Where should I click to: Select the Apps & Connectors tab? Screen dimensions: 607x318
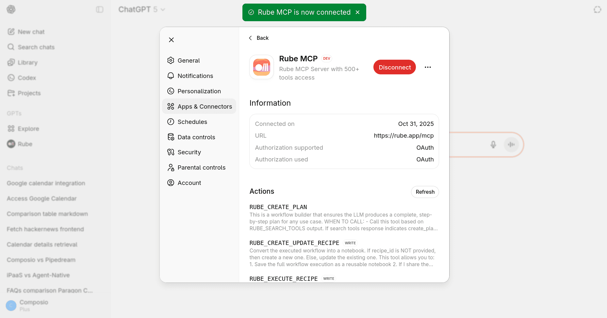[x=199, y=106]
